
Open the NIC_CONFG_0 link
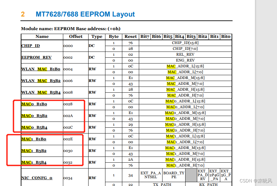(x=37, y=178)
